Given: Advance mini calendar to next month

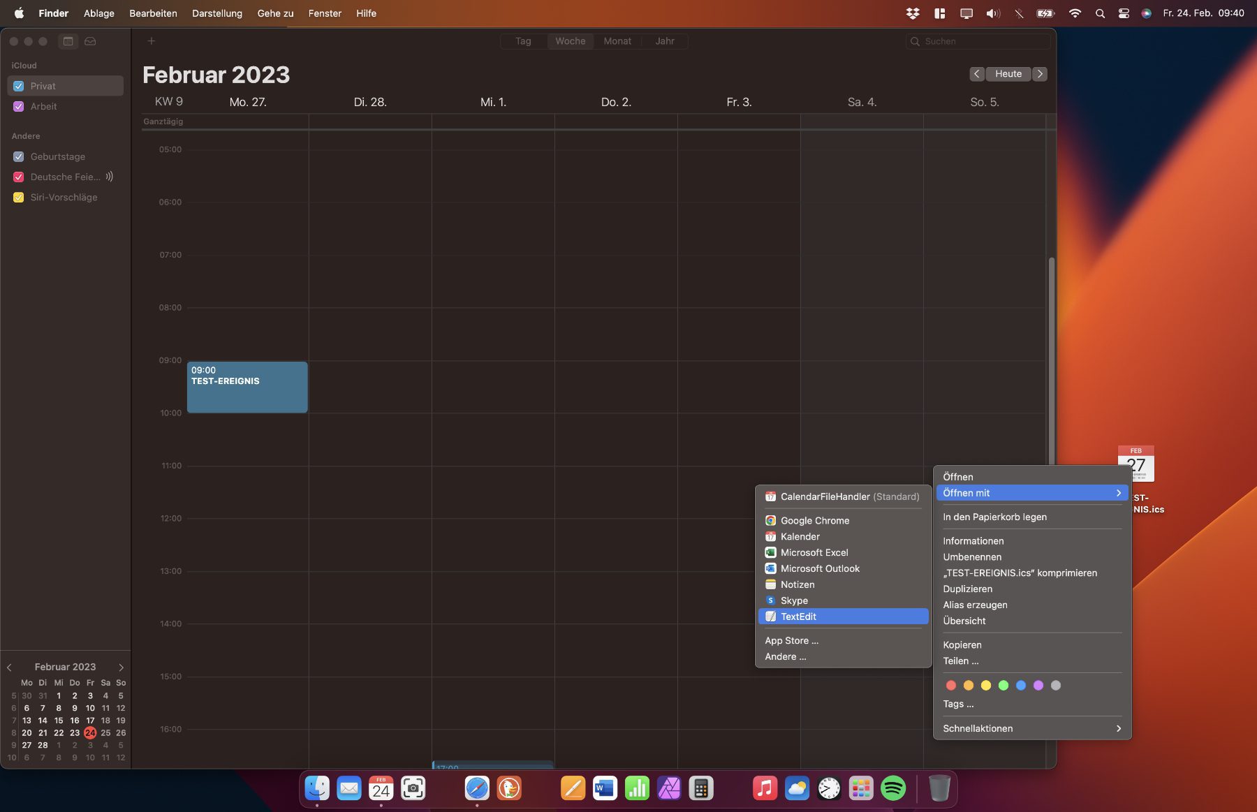Looking at the screenshot, I should [121, 667].
